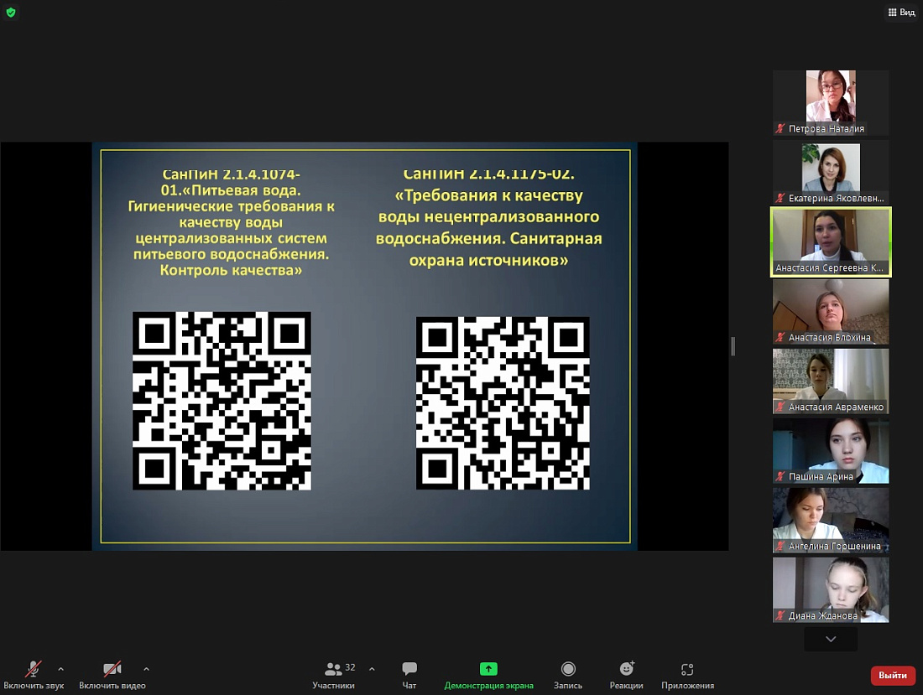
Task: Leave the meeting with Выйти
Action: point(893,675)
